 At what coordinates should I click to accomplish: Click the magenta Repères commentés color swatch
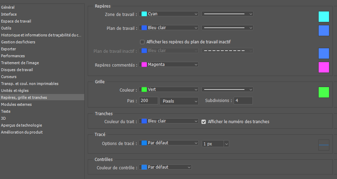323,67
